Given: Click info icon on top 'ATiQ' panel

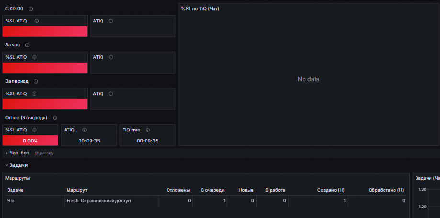Looking at the screenshot, I should 111,21.
